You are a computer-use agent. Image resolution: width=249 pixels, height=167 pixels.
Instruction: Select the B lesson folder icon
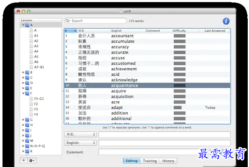27,72
